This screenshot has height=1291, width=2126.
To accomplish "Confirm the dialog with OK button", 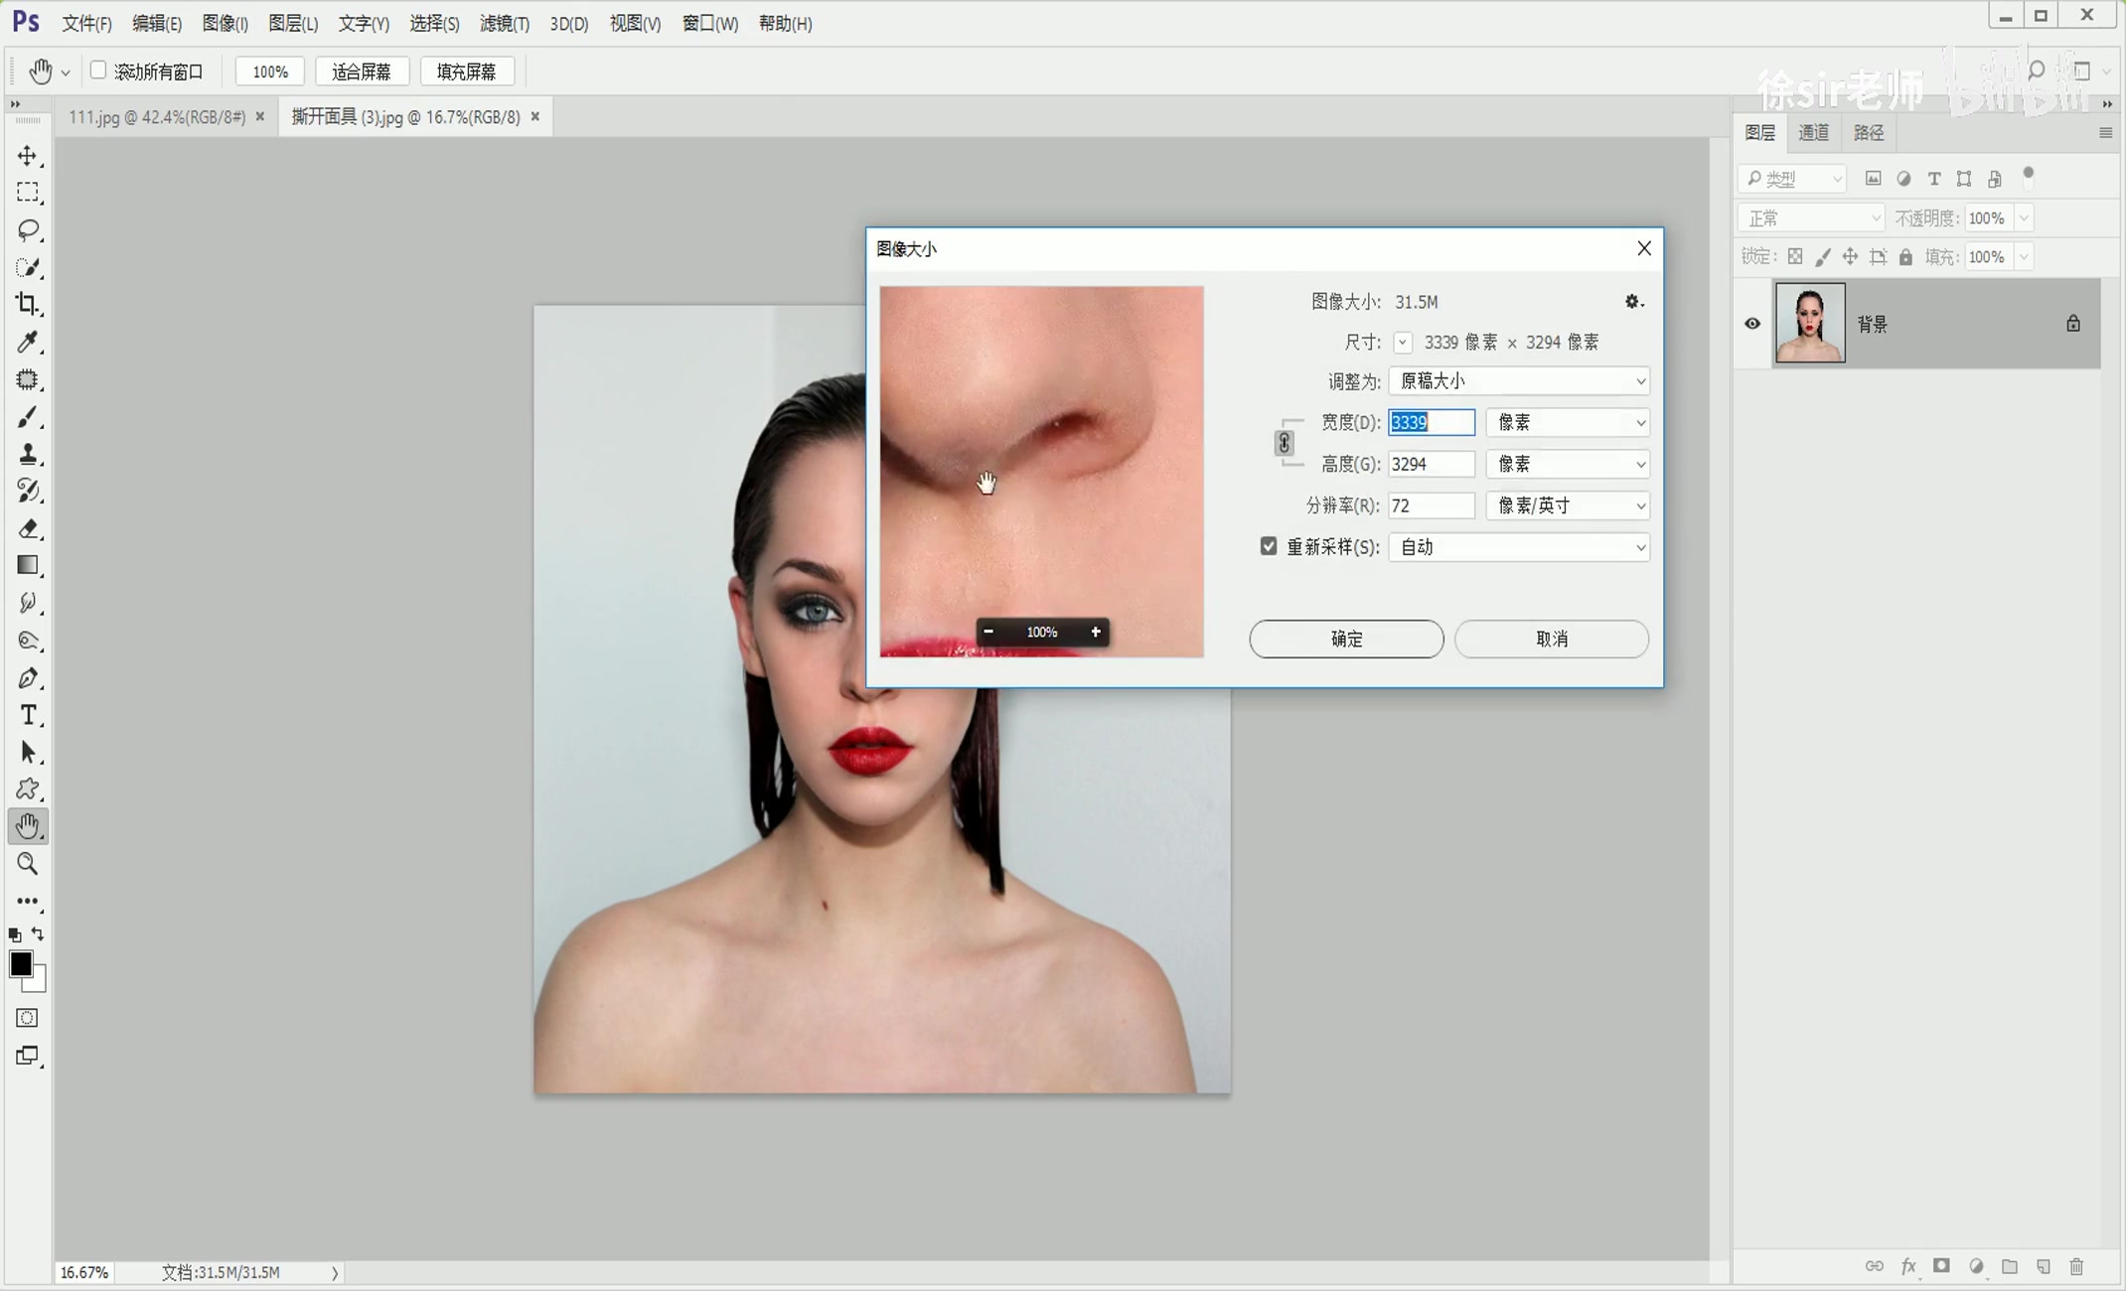I will pos(1345,639).
